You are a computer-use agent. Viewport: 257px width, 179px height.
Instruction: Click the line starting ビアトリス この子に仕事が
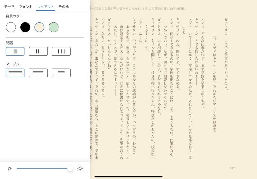coord(226,54)
